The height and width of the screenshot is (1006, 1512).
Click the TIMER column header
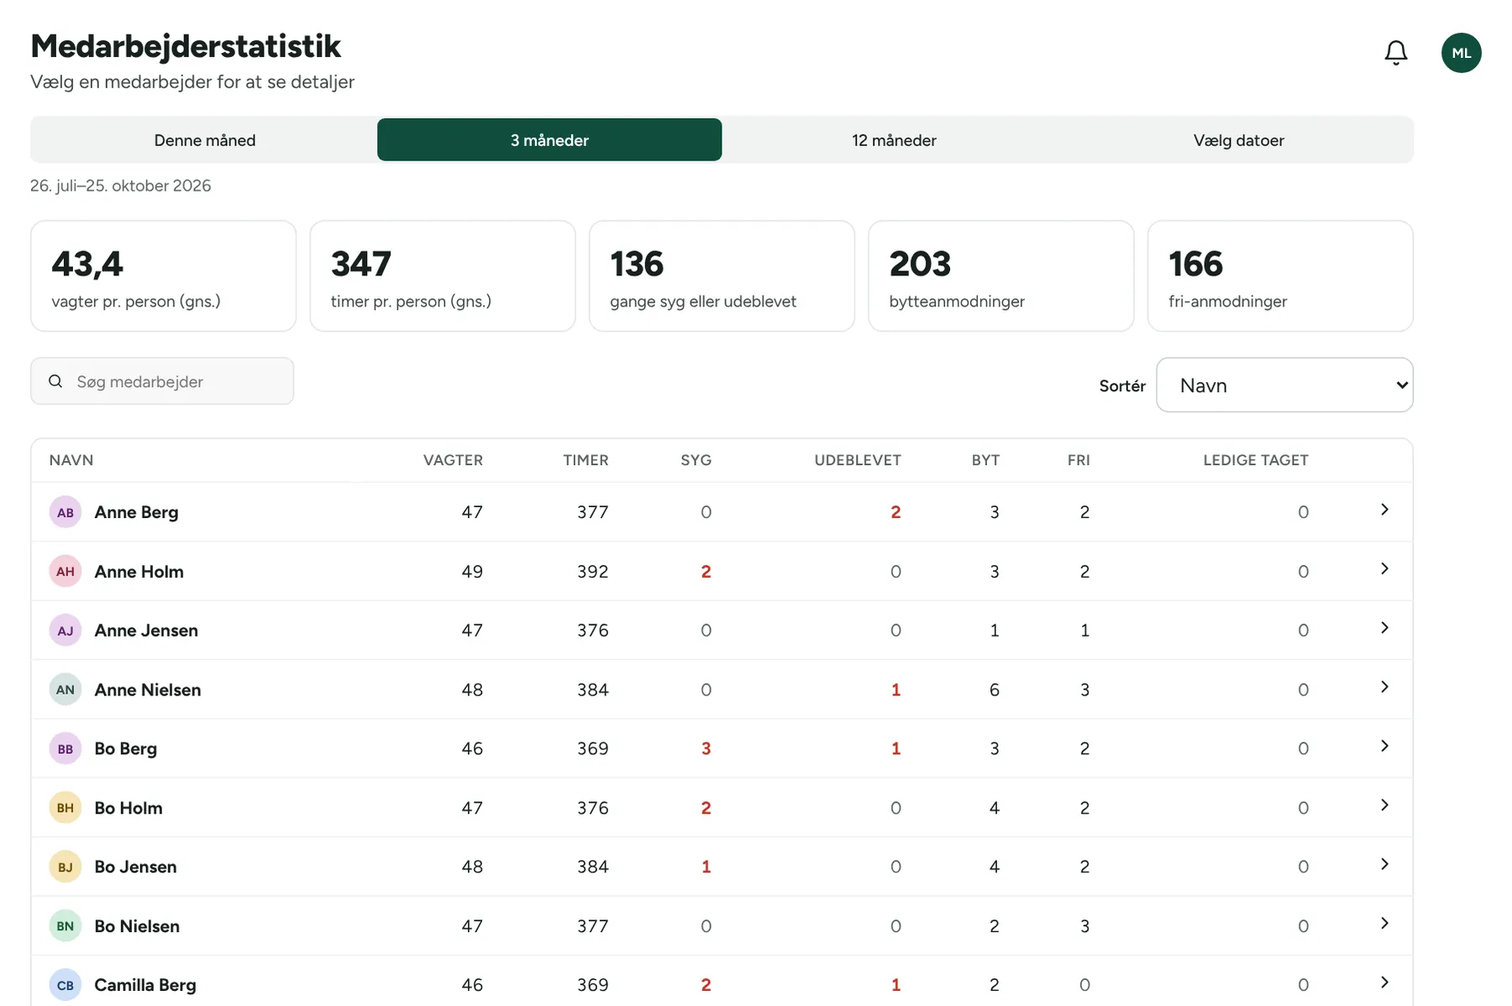(585, 460)
